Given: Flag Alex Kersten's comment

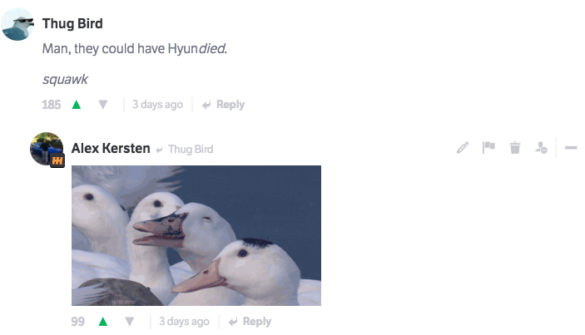Looking at the screenshot, I should (488, 148).
